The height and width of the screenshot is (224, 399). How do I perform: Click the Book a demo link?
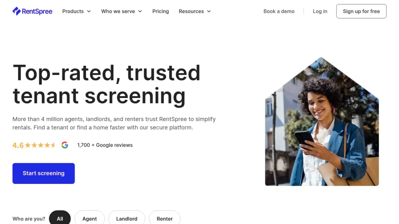pos(279,11)
